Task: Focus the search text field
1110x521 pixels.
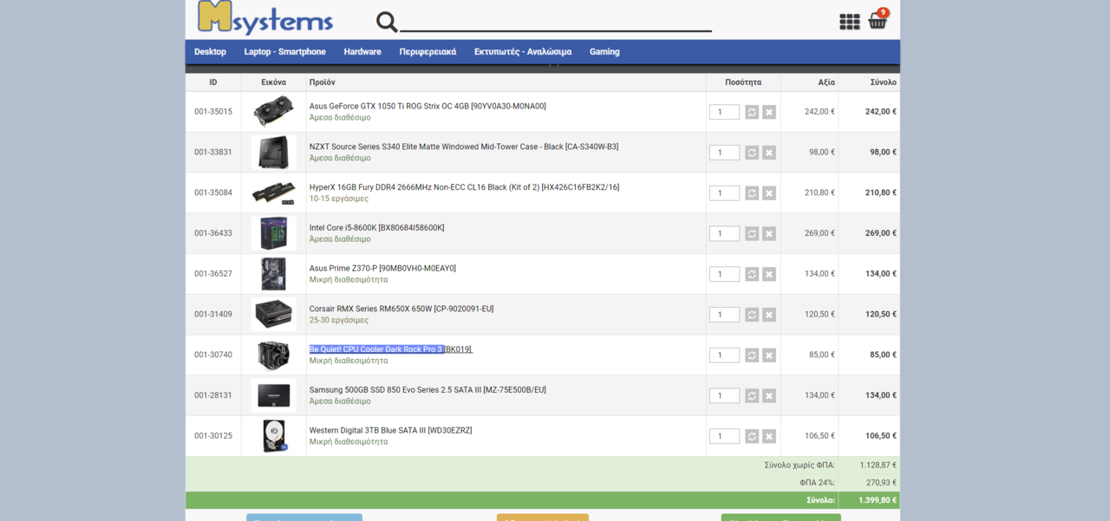Action: 556,21
